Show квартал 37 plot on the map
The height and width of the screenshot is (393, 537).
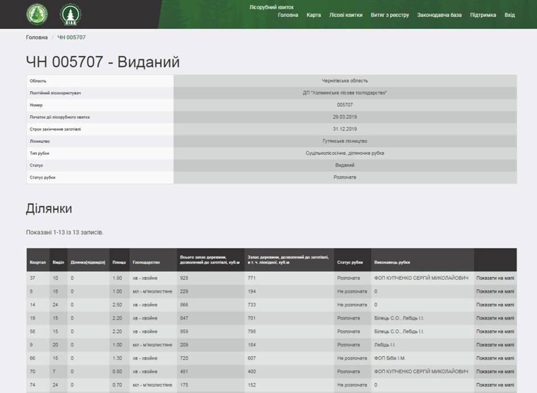495,278
